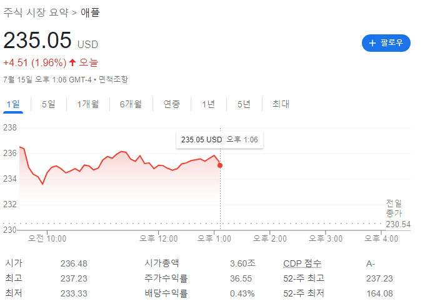This screenshot has height=304, width=425.
Task: Show the 최대 chart range
Action: [281, 104]
